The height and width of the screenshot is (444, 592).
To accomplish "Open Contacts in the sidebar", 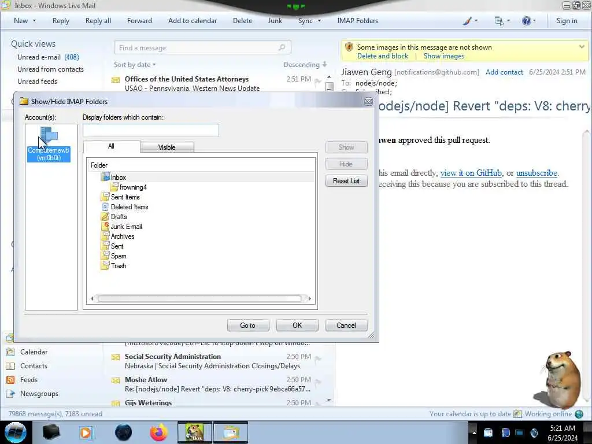I will [x=27, y=366].
